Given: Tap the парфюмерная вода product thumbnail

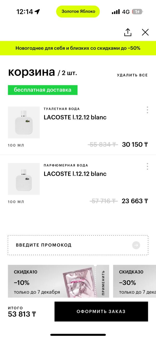Looking at the screenshot, I should coord(24,179).
